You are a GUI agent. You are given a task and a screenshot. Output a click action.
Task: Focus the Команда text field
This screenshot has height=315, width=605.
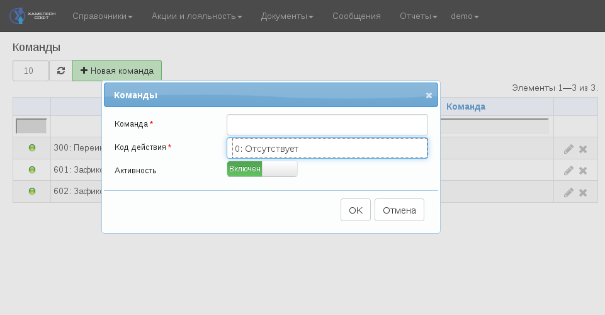click(x=327, y=125)
